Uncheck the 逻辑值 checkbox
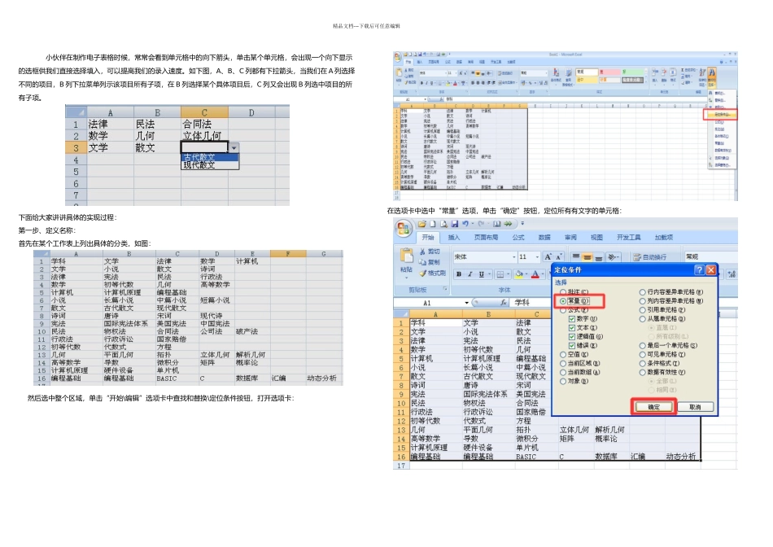This screenshot has height=547, width=773. [572, 337]
